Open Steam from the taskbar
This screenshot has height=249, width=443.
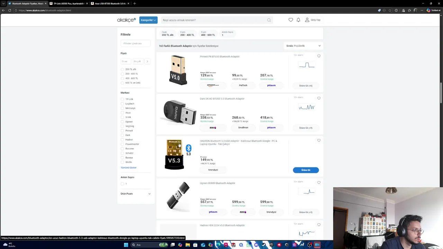[x=264, y=245]
